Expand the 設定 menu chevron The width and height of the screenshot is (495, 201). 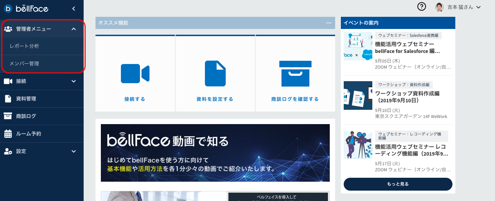tap(74, 151)
